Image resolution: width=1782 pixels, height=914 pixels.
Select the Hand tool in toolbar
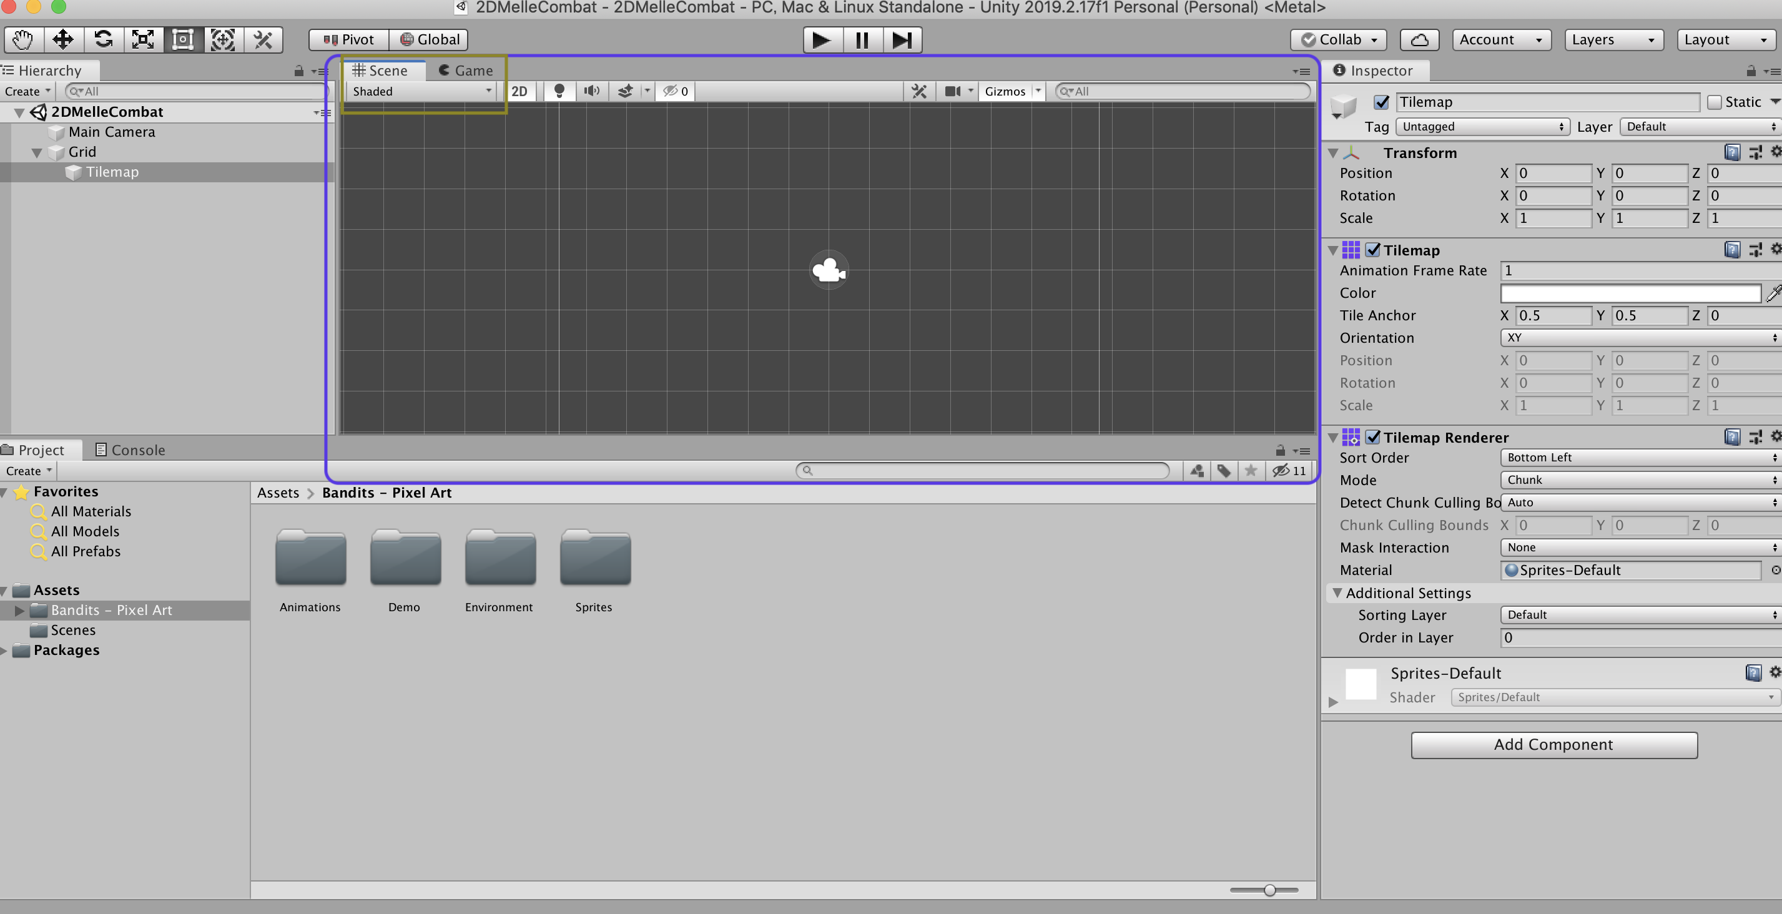point(23,39)
